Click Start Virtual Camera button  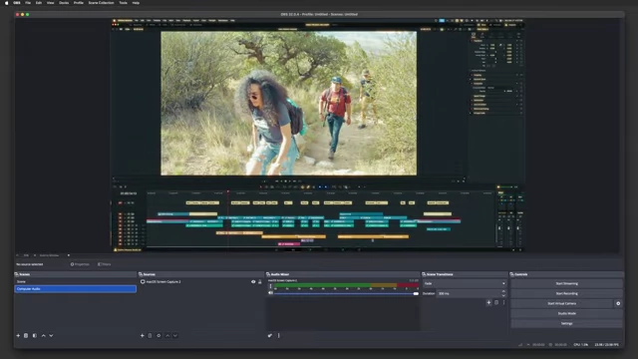tap(562, 303)
